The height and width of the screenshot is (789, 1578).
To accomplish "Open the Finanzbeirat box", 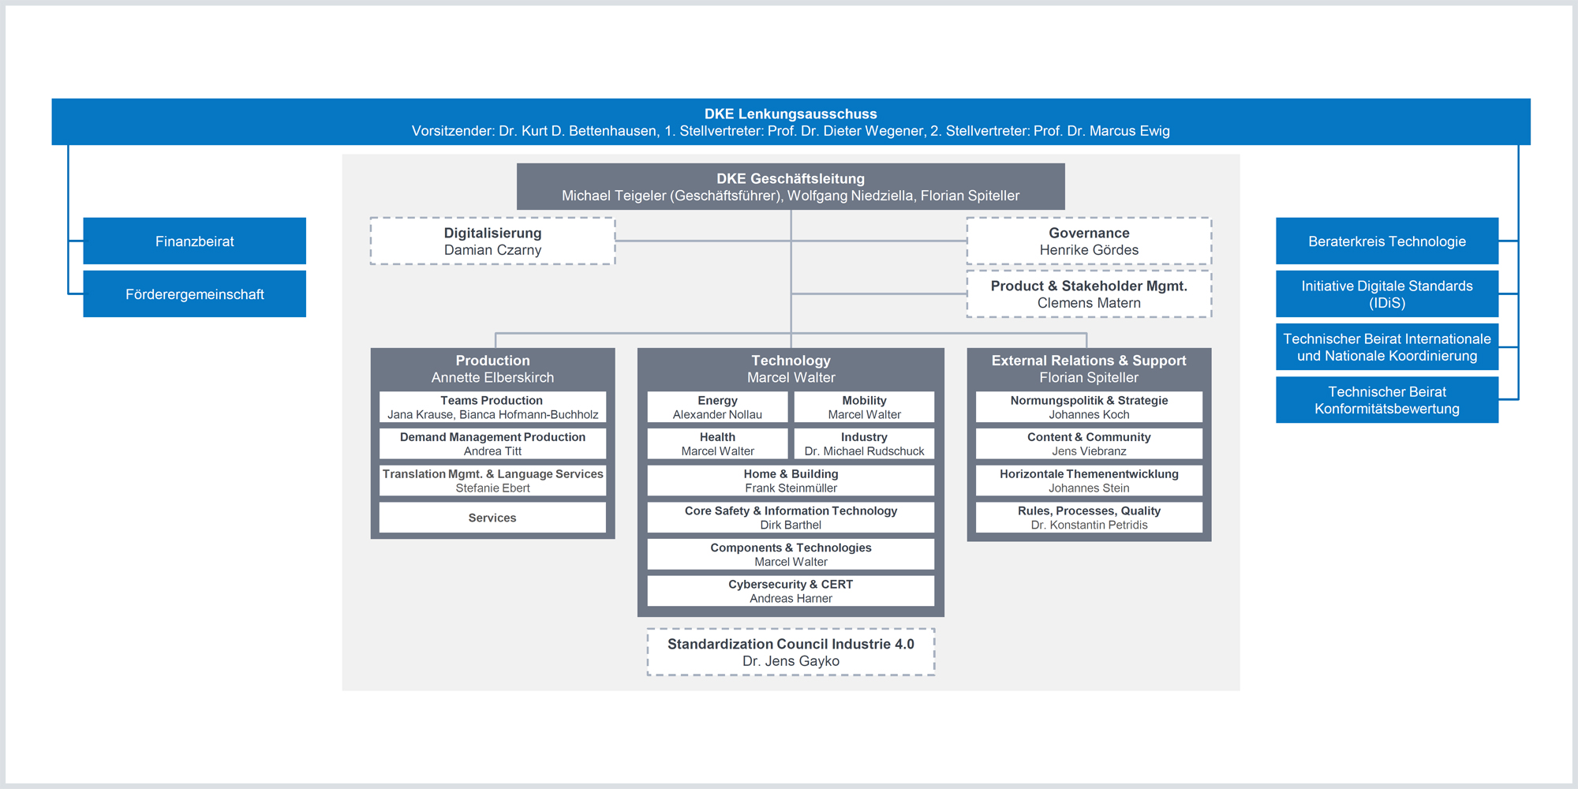I will coord(195,241).
